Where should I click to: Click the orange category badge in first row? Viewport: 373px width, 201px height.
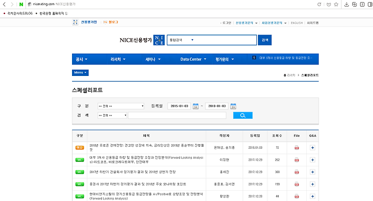80,148
